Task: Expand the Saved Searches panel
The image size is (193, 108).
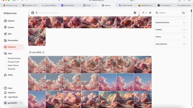Action: tap(170, 22)
